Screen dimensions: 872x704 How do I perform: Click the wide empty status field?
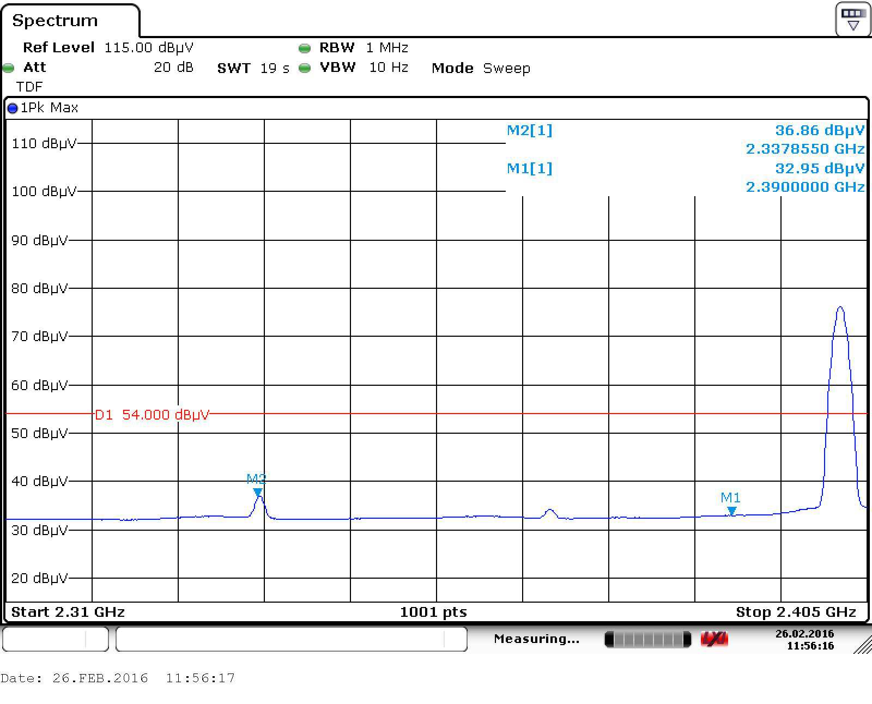click(x=292, y=639)
